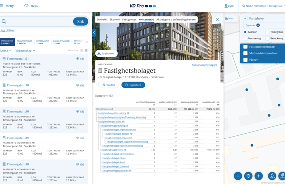Viewport: 285px width, 184px height.
Task: Open Fastighetsbolaget Ångmaskinen AB link
Action: coord(119,130)
